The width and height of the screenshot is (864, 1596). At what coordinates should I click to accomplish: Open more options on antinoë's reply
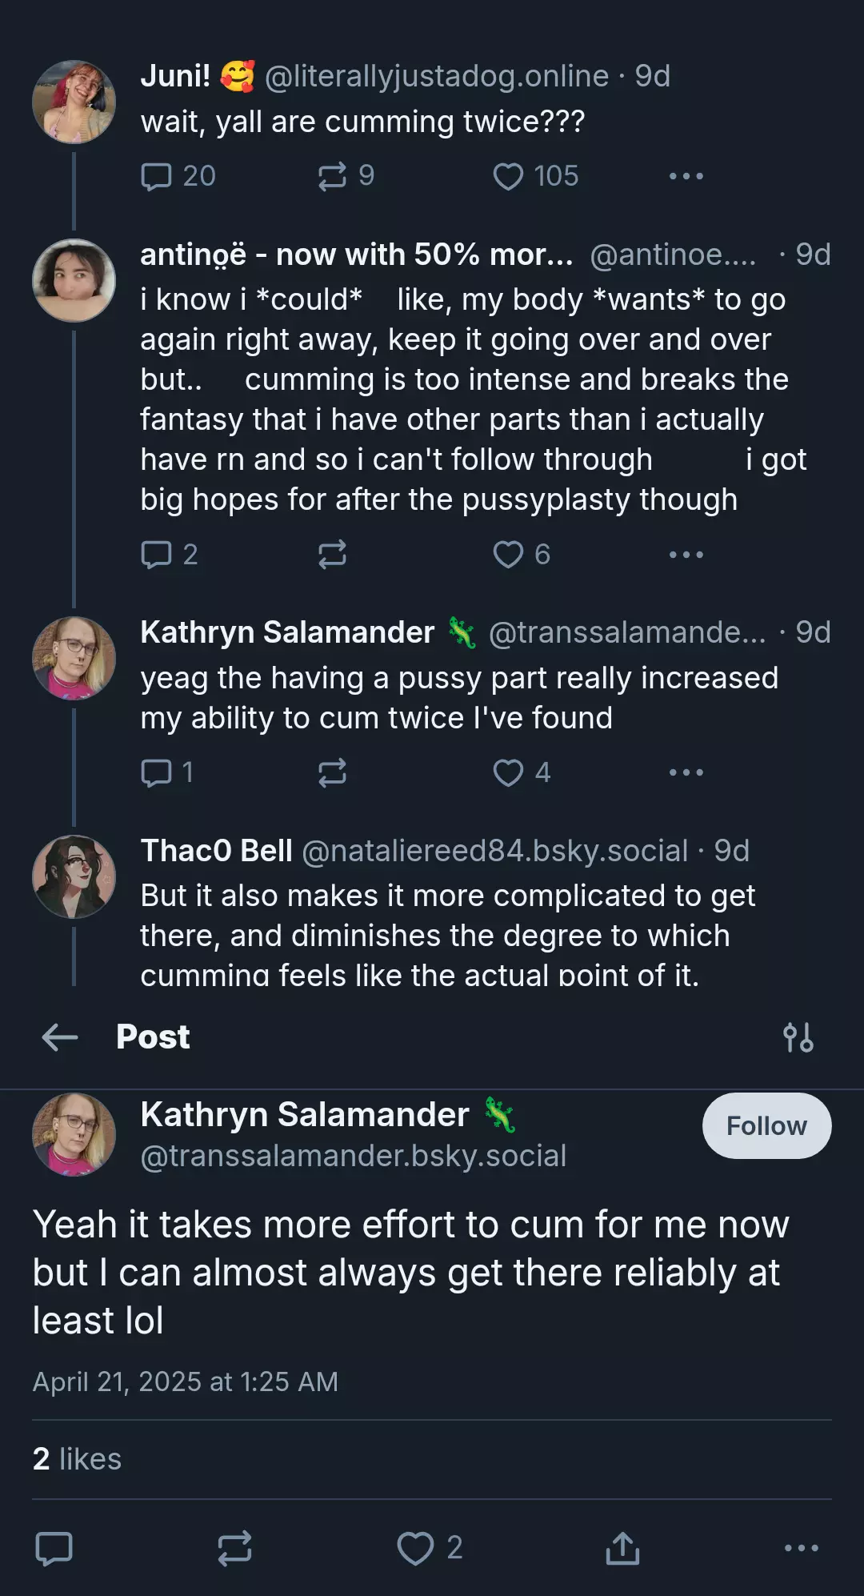coord(686,554)
